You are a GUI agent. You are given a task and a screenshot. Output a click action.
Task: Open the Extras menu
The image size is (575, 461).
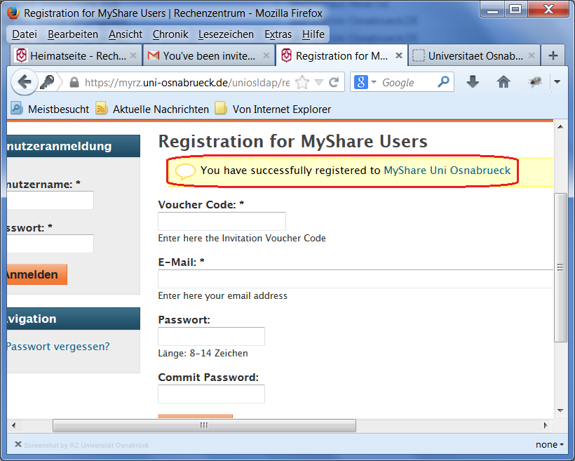(278, 34)
